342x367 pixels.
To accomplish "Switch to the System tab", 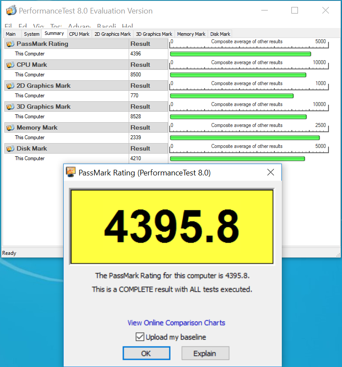I will pos(31,34).
